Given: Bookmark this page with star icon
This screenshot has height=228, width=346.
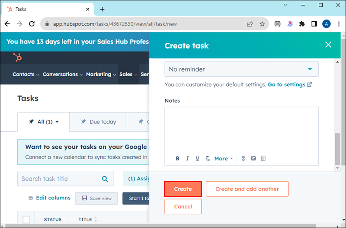Looking at the screenshot, I should (x=262, y=24).
